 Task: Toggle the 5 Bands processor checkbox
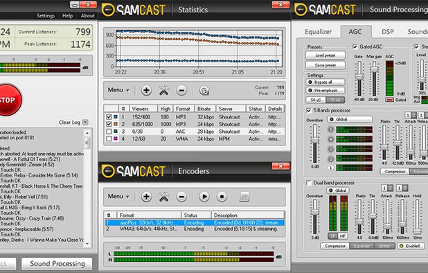[x=309, y=111]
